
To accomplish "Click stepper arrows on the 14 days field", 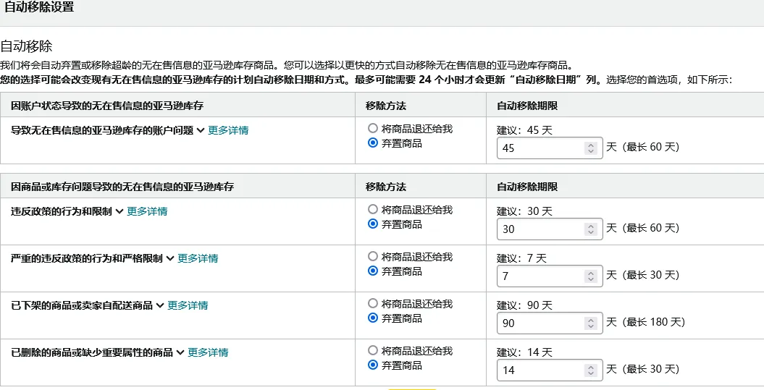I will tap(591, 370).
